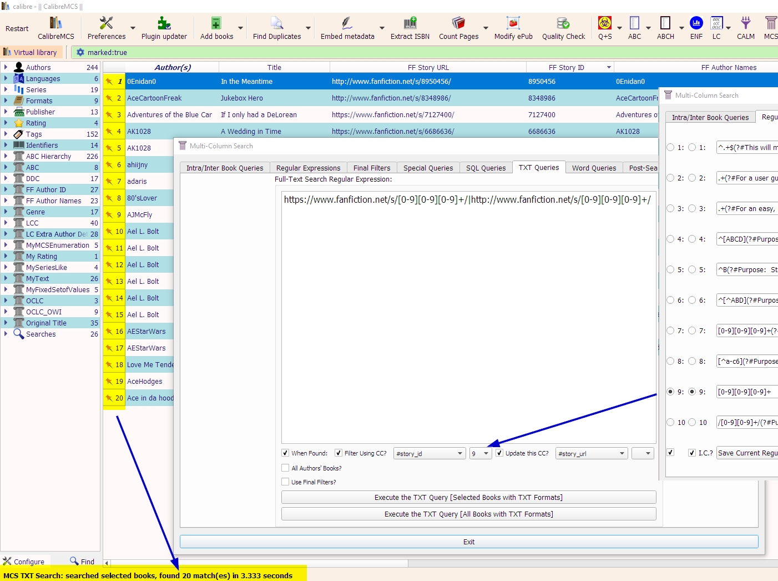Image resolution: width=778 pixels, height=581 pixels.
Task: Open the Count Pages plugin
Action: tap(458, 28)
